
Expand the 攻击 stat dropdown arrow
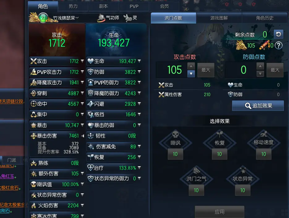point(82,61)
